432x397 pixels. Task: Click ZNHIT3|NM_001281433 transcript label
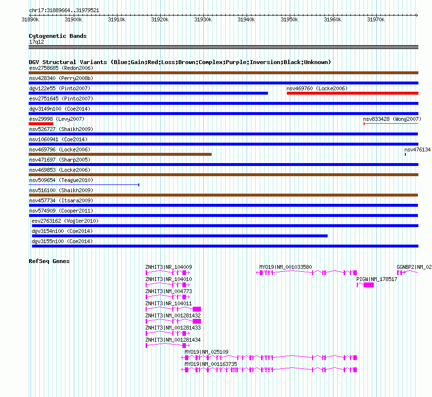tap(173, 328)
